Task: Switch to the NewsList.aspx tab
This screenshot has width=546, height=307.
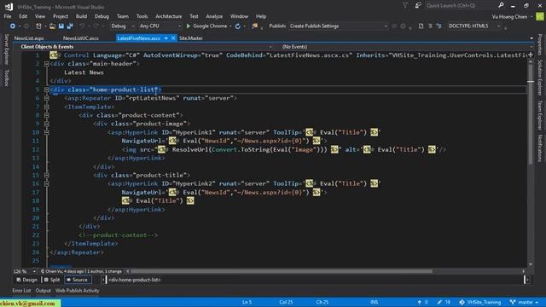Action: (x=29, y=38)
